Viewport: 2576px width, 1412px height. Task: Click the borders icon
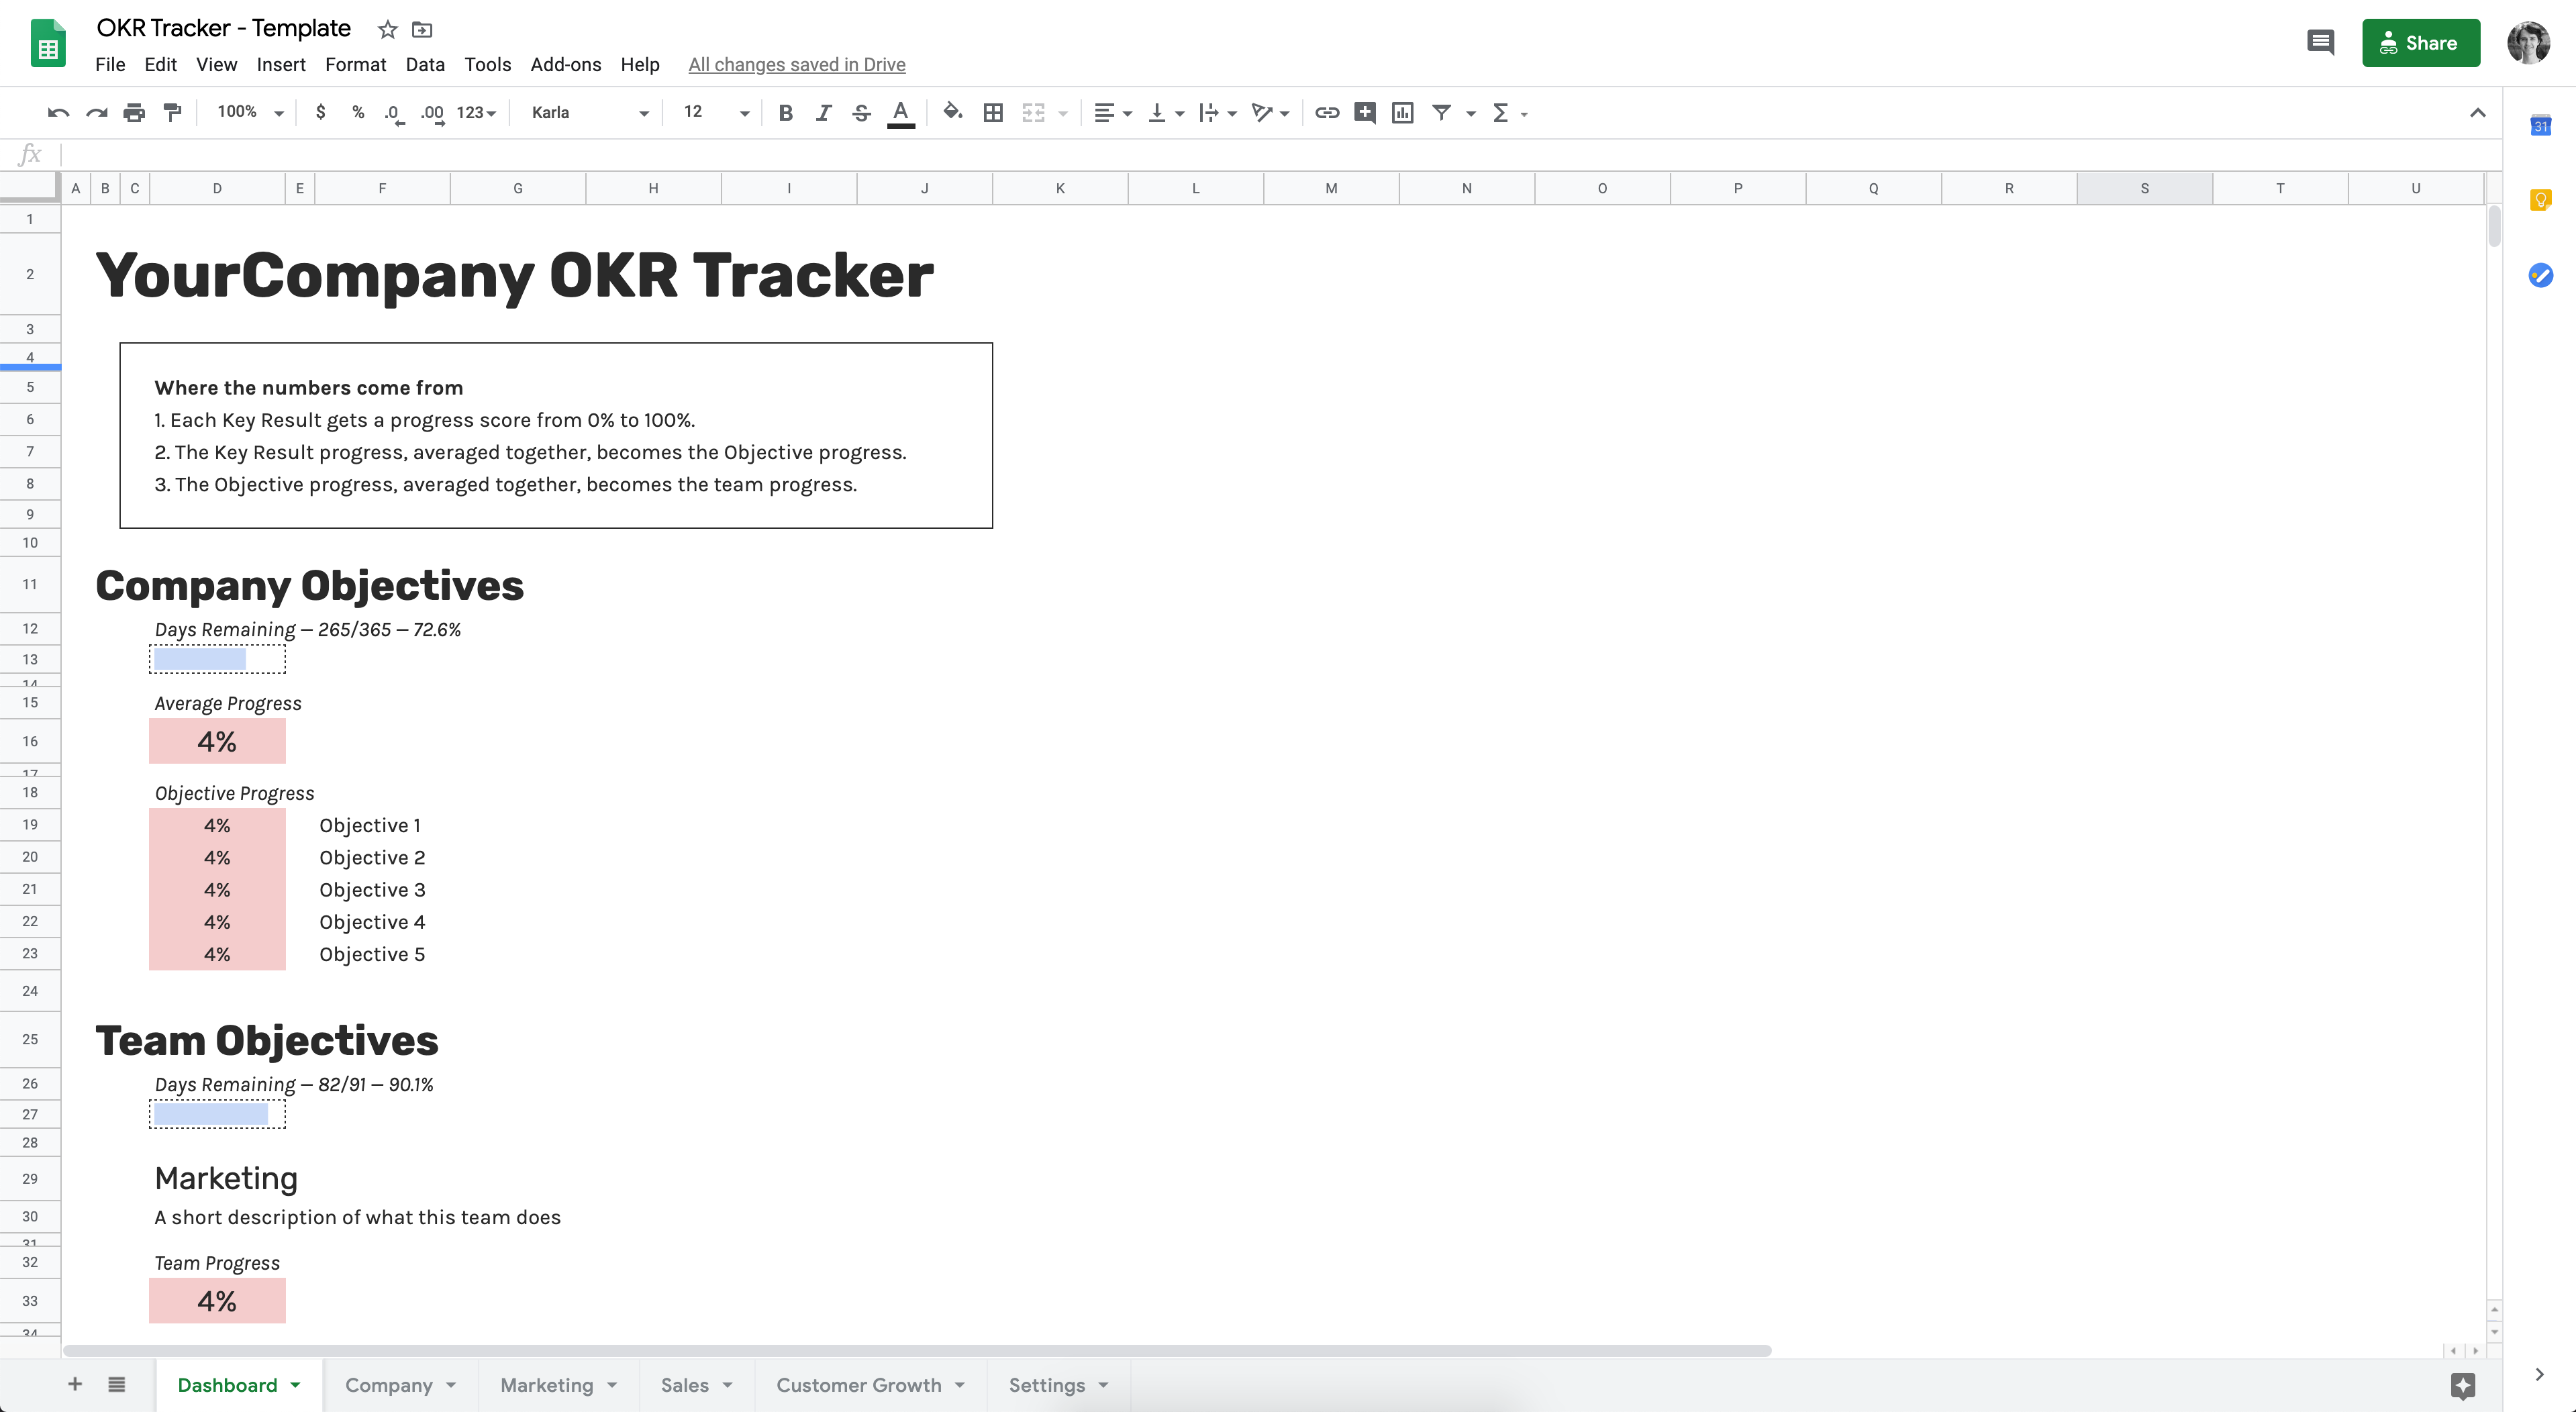tap(993, 113)
